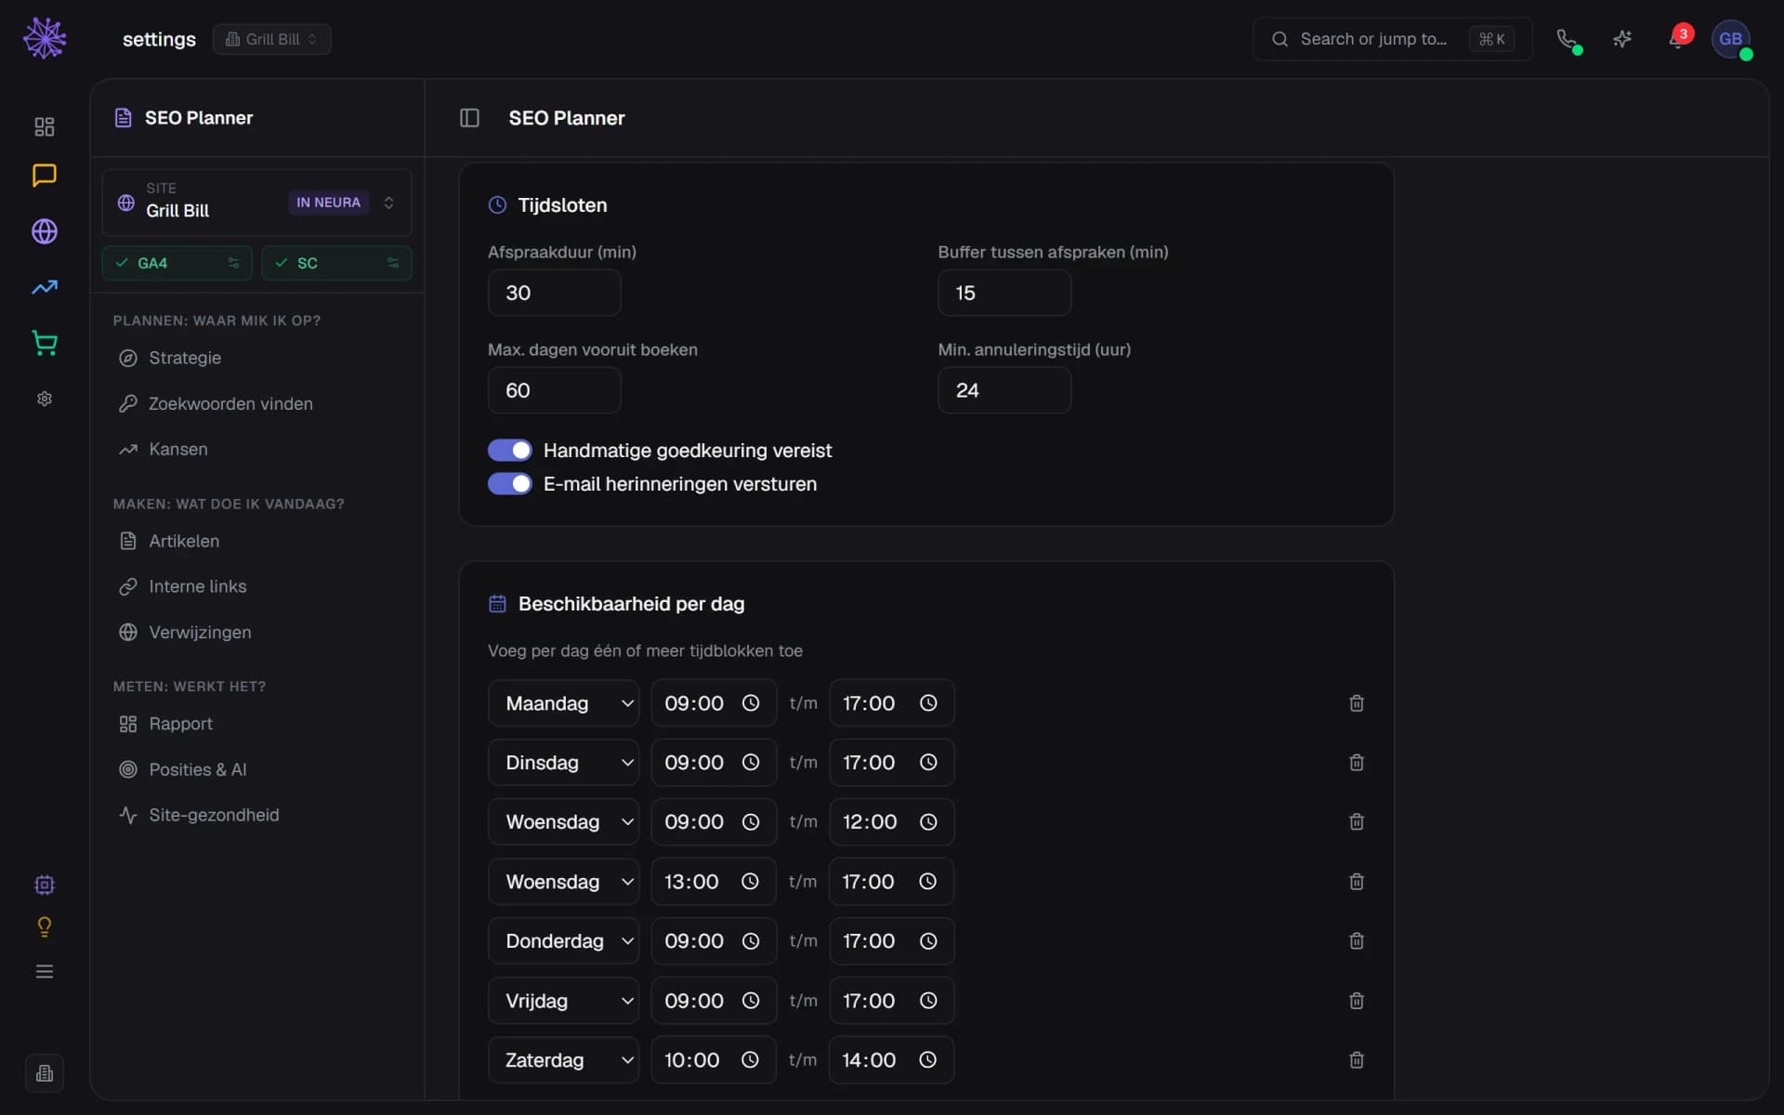The width and height of the screenshot is (1784, 1115).
Task: Click the Buffer tussen afspraken field showing 15
Action: point(1004,293)
